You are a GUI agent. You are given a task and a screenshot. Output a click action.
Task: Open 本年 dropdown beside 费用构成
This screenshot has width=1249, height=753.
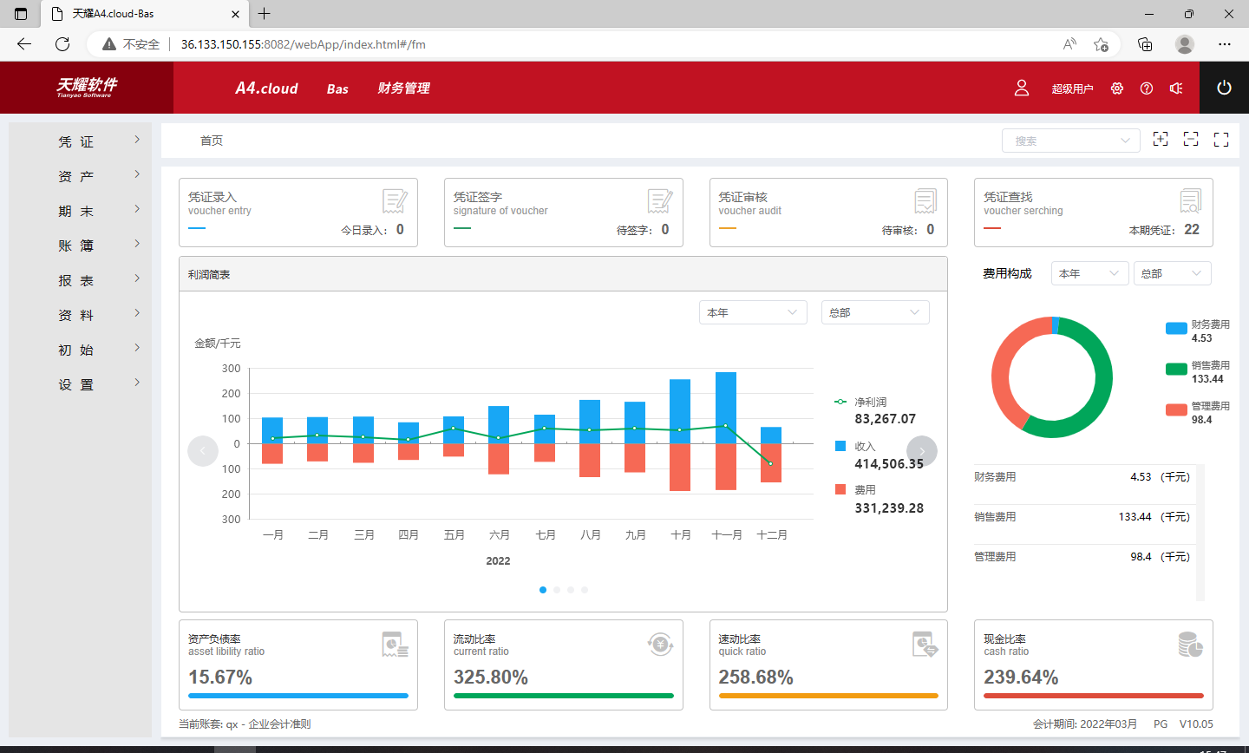(x=1090, y=273)
